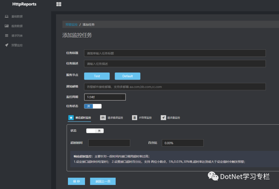Click the laptop icon beside 基础数据
This screenshot has height=189, width=279.
[6, 16]
